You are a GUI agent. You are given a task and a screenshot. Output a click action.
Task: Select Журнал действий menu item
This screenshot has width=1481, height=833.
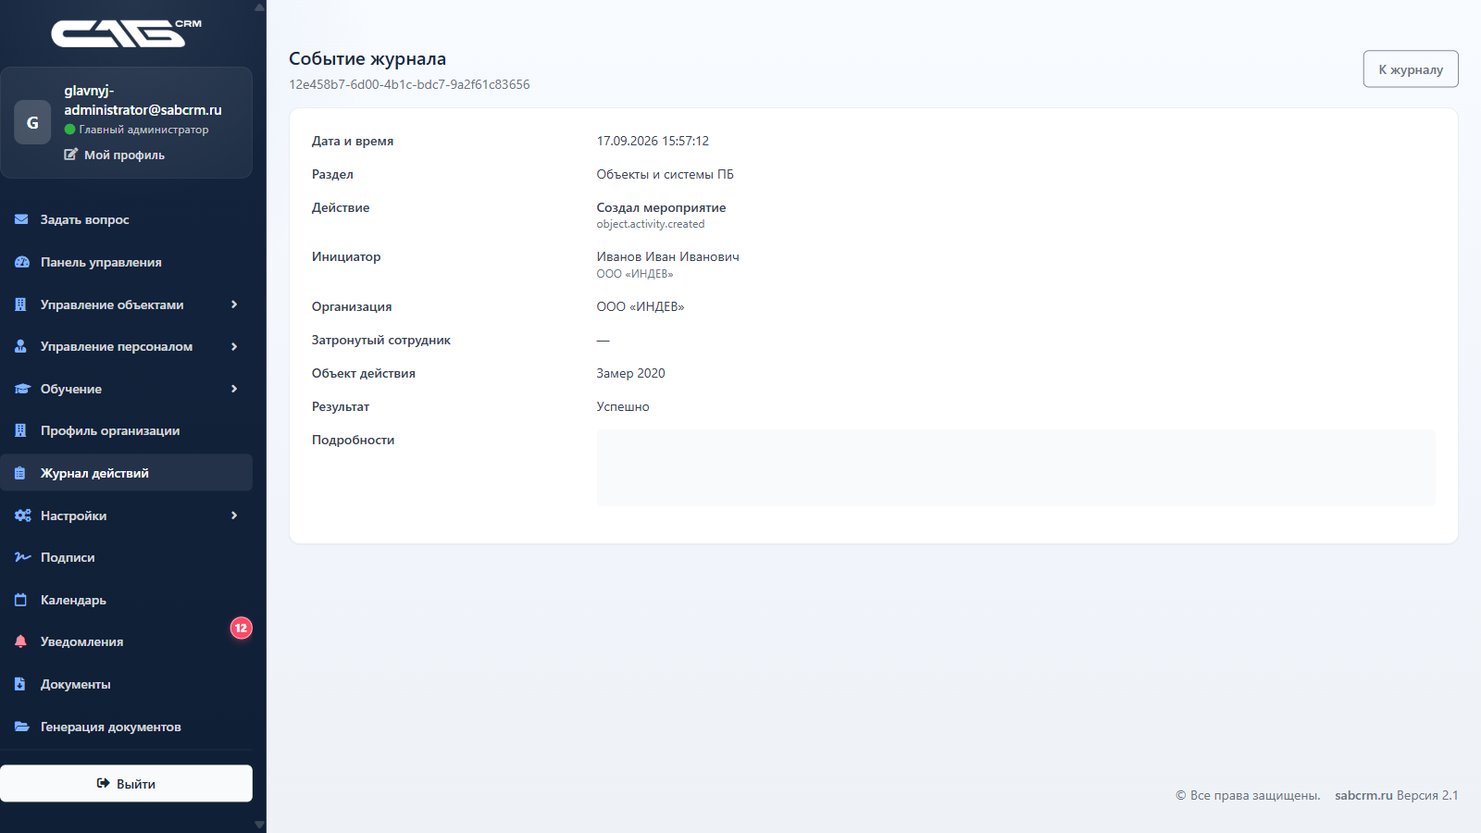coord(126,473)
